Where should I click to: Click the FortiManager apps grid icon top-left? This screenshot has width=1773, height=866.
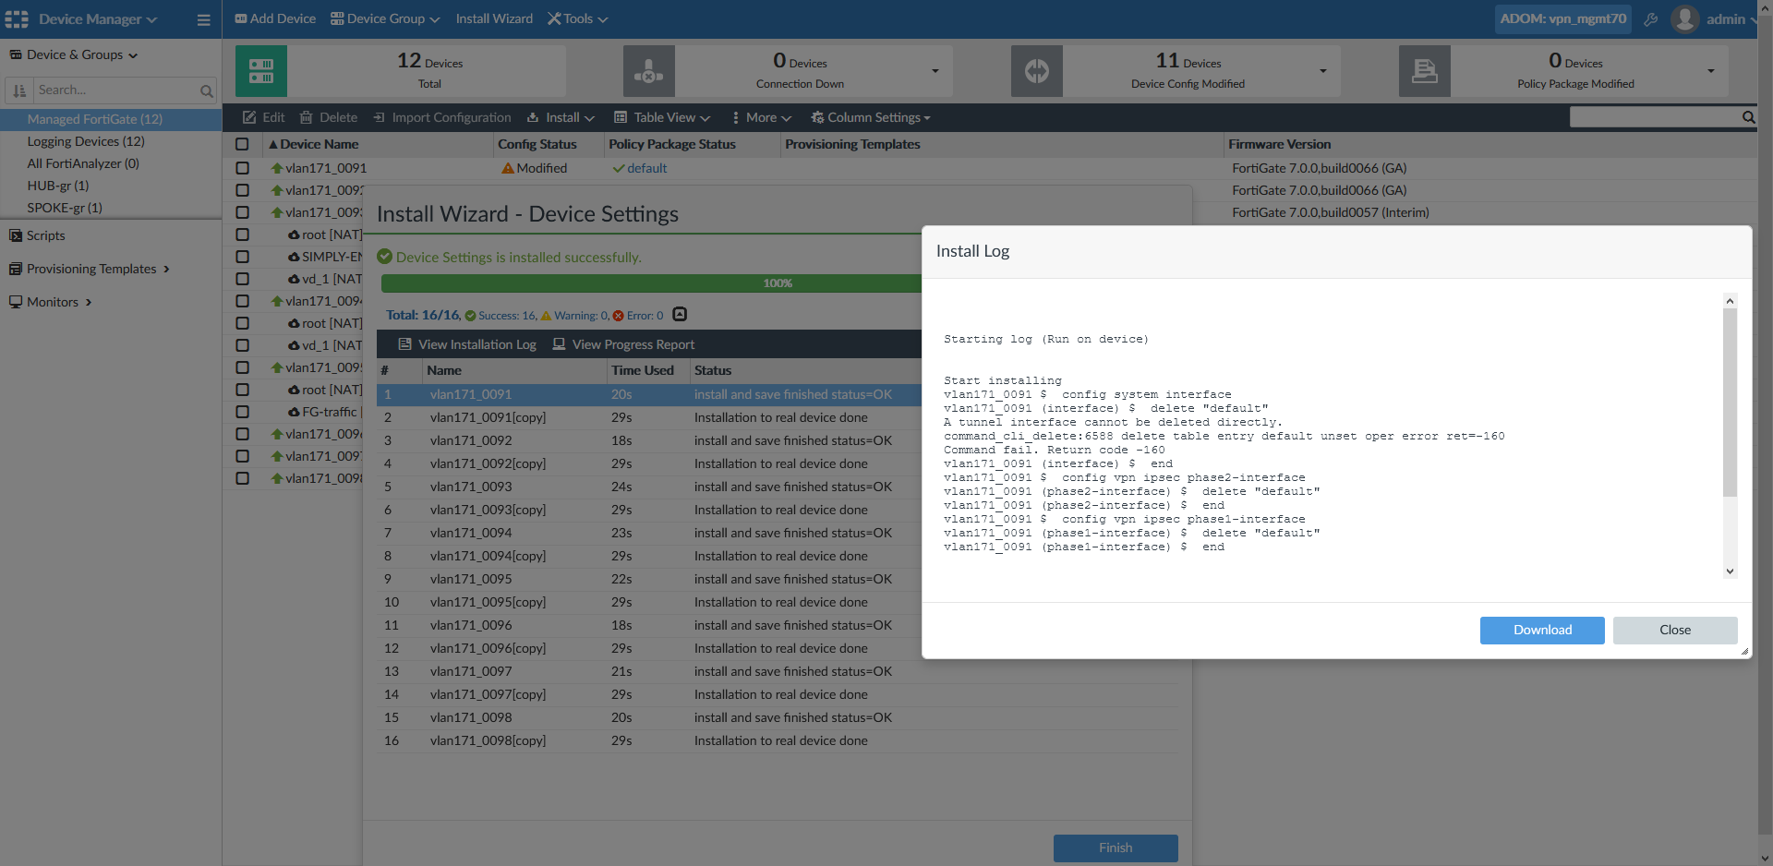pyautogui.click(x=16, y=18)
